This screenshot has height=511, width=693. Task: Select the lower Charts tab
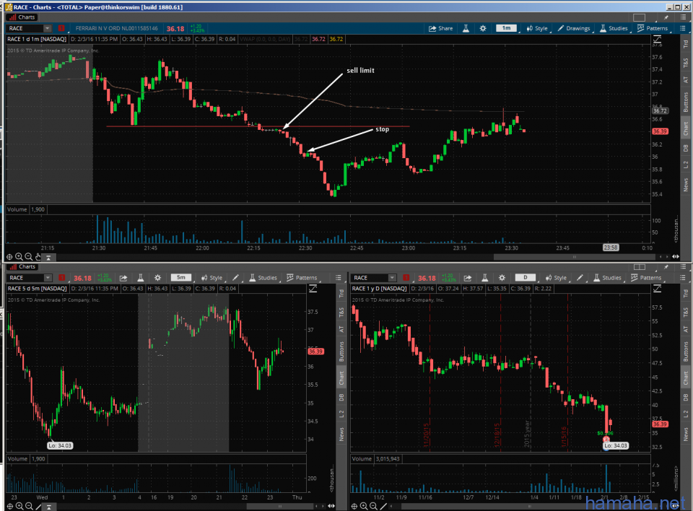pyautogui.click(x=22, y=266)
